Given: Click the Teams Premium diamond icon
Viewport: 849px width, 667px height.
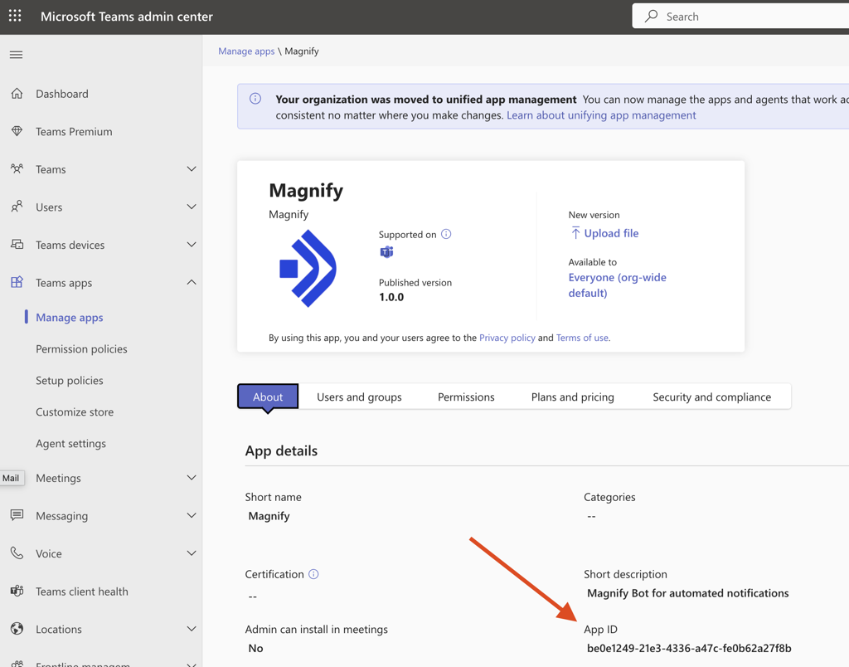Looking at the screenshot, I should click(x=17, y=131).
